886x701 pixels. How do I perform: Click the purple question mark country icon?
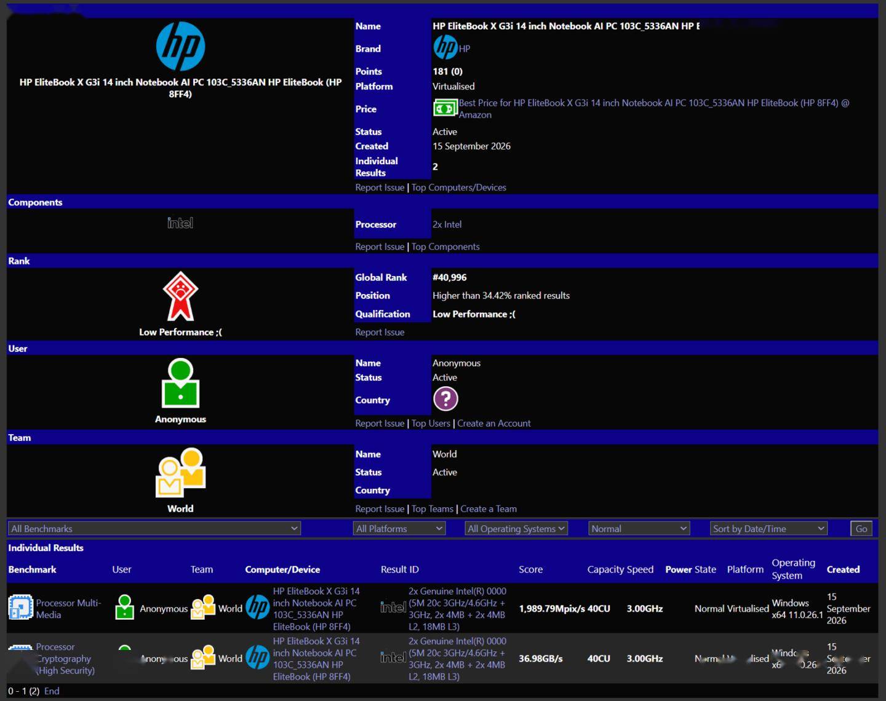click(x=445, y=399)
